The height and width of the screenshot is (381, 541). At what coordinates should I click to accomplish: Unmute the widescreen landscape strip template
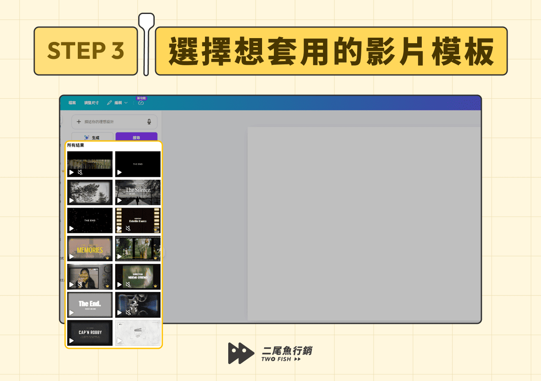80,172
